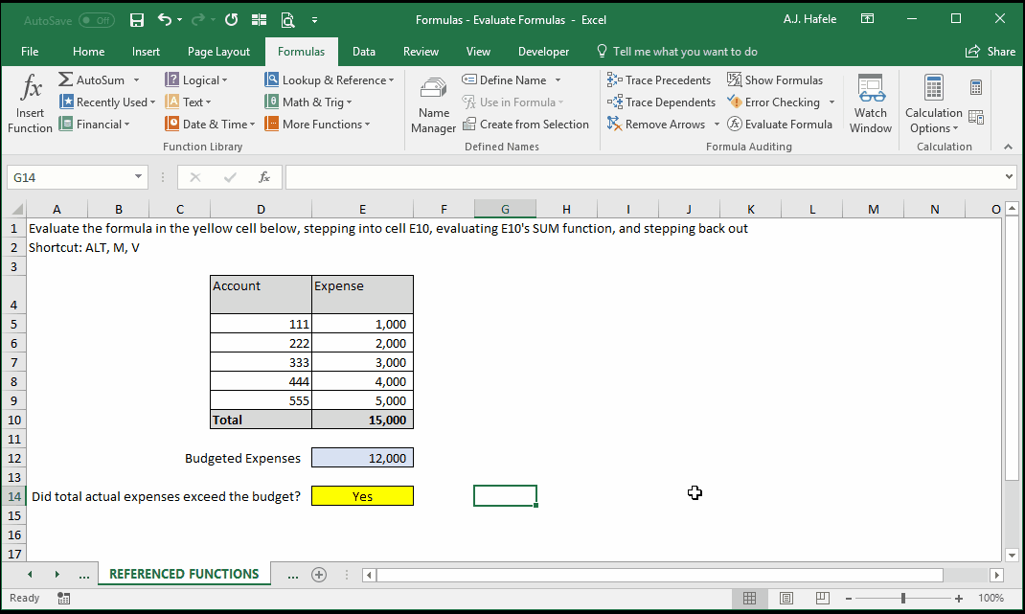Click Define Name
The height and width of the screenshot is (614, 1025).
504,80
